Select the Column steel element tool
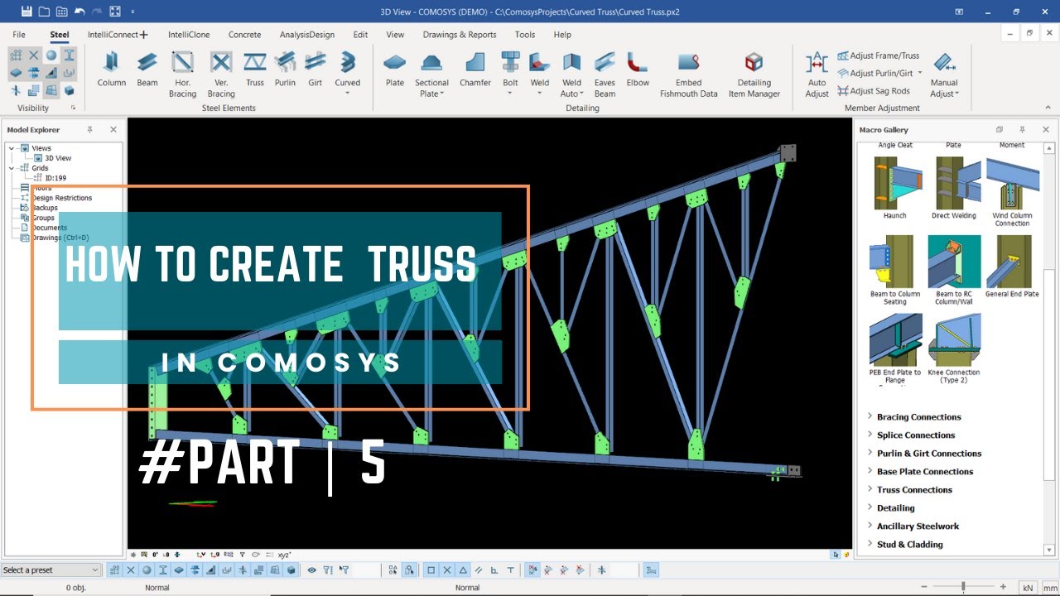Screen dimensions: 1060x596 point(111,69)
